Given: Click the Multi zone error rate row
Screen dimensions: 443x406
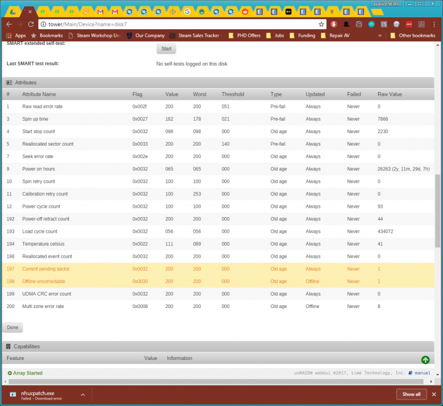Looking at the screenshot, I should click(x=218, y=306).
